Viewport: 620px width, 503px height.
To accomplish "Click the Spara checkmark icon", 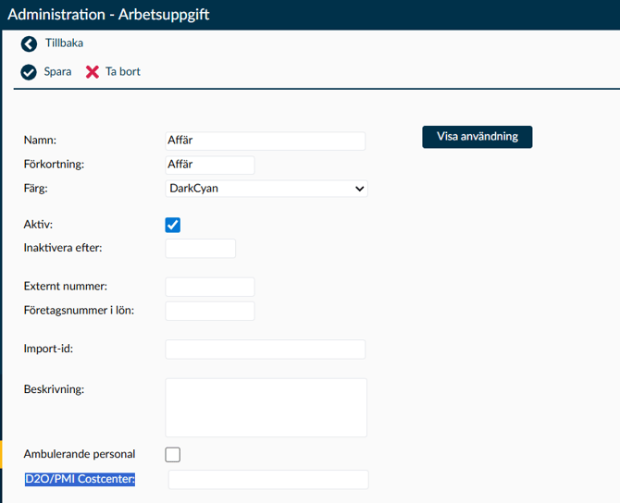I will coord(29,72).
